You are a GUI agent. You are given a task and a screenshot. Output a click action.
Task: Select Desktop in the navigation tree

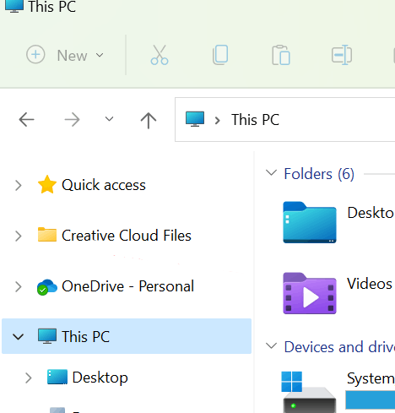point(100,378)
